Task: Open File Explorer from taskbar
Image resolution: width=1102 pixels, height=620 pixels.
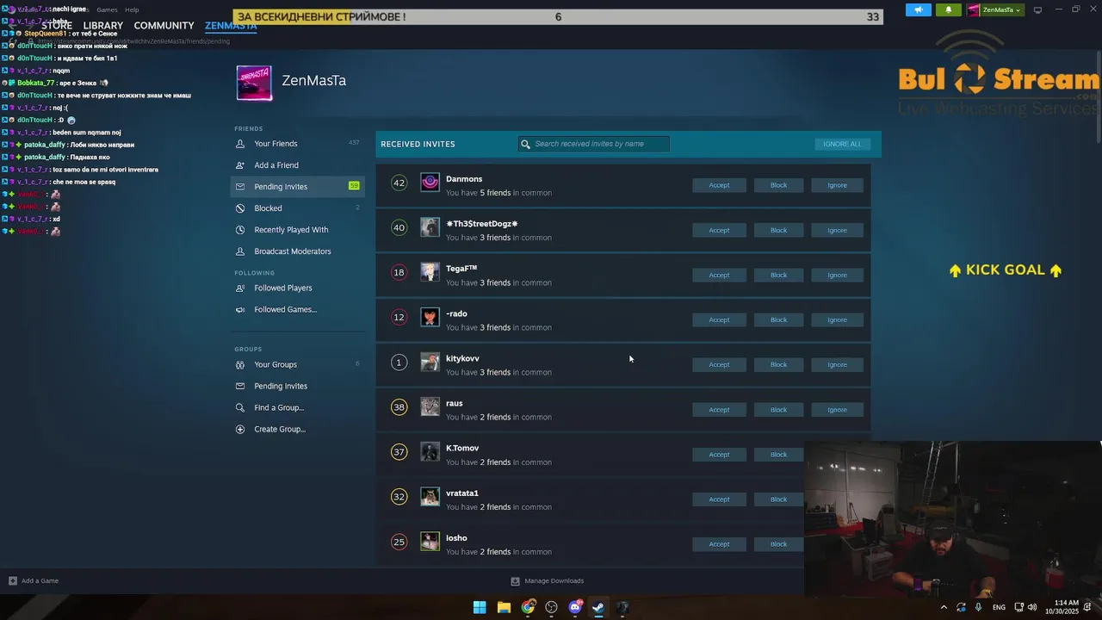Action: (504, 607)
